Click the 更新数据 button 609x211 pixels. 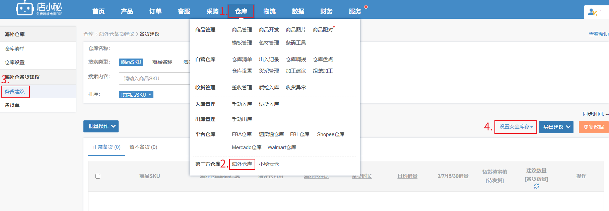[x=593, y=127]
